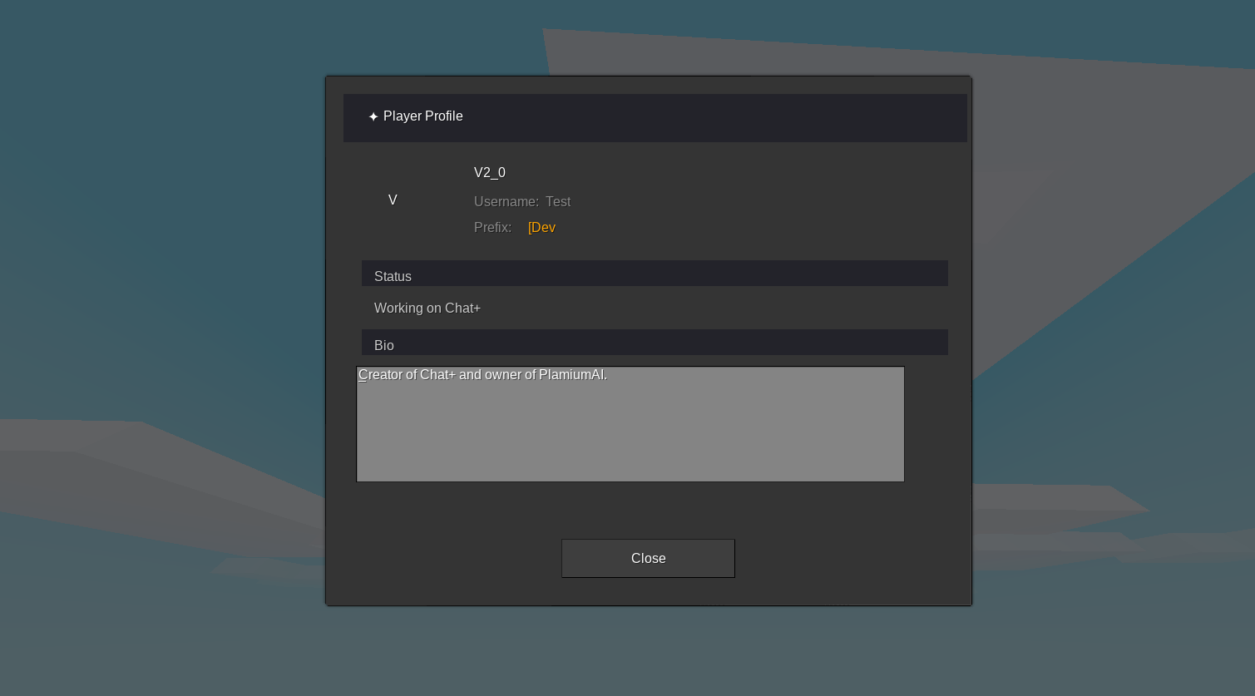The image size is (1255, 696).
Task: Select the display name V2_0
Action: coord(490,173)
